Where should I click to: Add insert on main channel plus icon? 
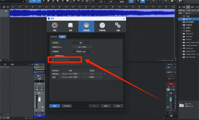pos(176,67)
